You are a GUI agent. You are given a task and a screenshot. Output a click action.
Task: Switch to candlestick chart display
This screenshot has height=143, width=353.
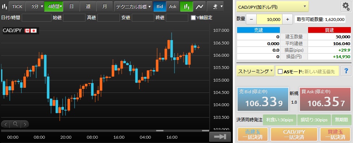click(x=186, y=6)
